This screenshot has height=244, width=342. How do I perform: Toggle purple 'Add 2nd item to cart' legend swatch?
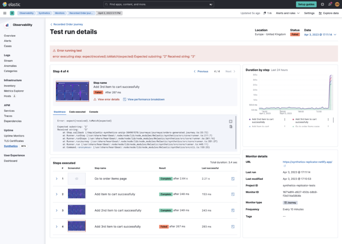click(250, 119)
